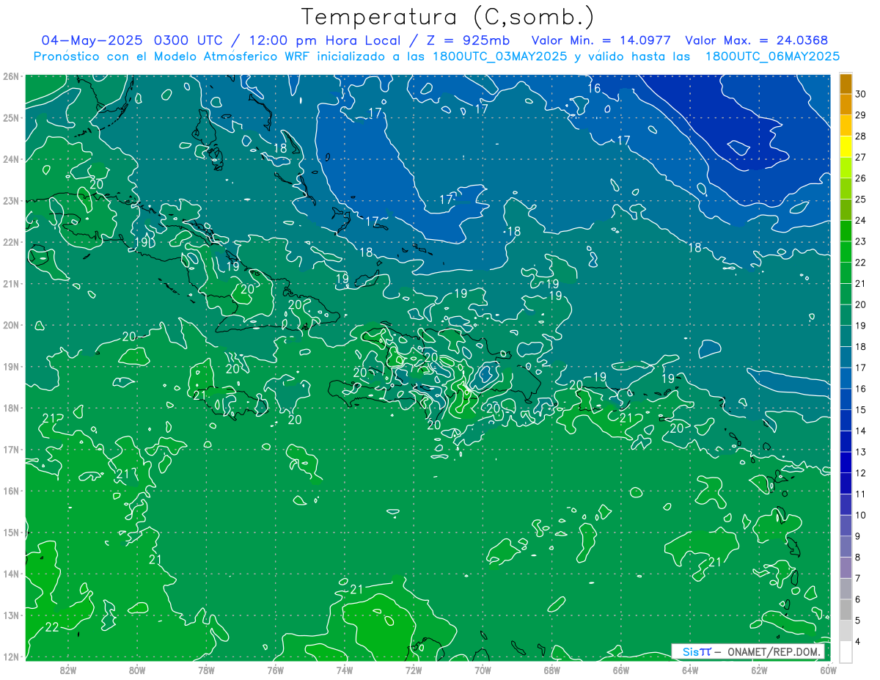
Task: Click the 74W longitude axis label
Action: (x=344, y=669)
